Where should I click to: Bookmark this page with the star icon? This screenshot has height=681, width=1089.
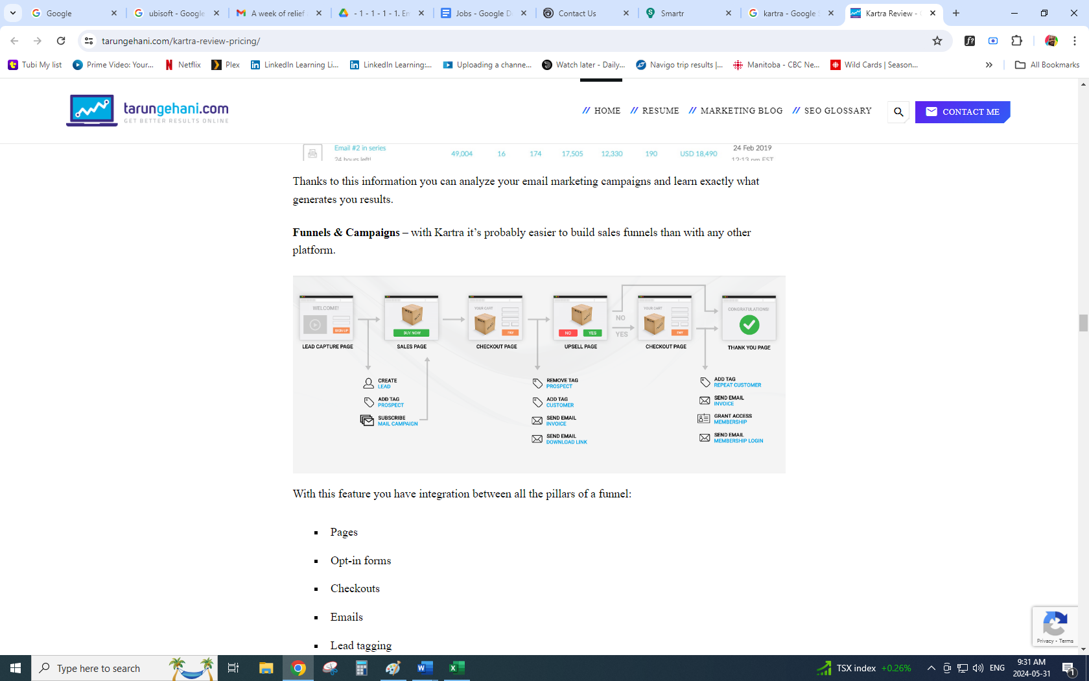[937, 41]
